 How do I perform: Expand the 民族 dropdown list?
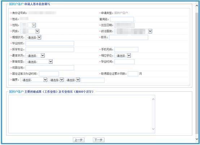coord(30,31)
